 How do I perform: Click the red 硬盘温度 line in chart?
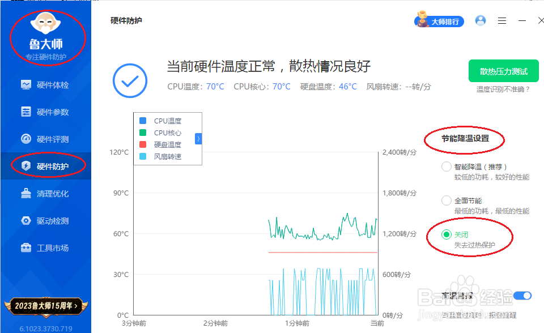click(x=322, y=252)
